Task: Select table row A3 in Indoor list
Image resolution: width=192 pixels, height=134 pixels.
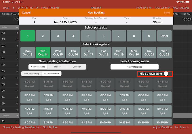Action: 9,39
